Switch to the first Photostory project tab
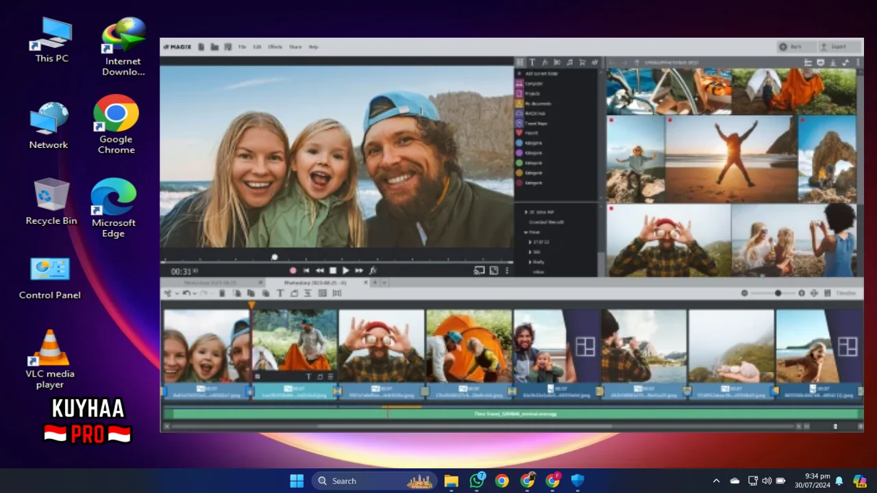Image resolution: width=877 pixels, height=493 pixels. coord(210,282)
